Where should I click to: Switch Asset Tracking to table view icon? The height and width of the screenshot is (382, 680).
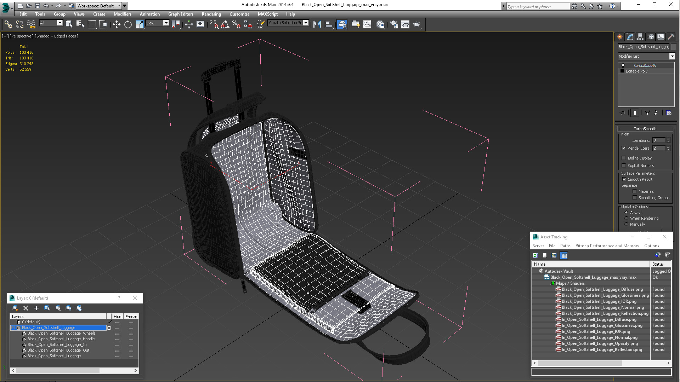point(564,255)
